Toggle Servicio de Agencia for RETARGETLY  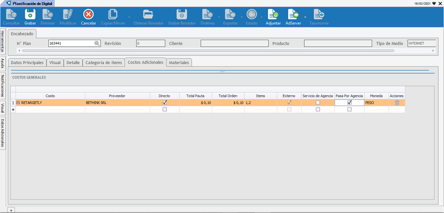(318, 103)
